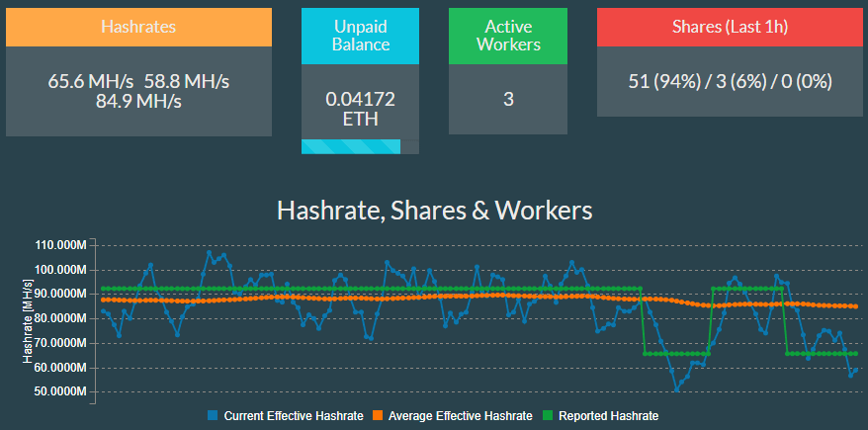Click the active workers count 3
The image size is (868, 430).
point(507,100)
